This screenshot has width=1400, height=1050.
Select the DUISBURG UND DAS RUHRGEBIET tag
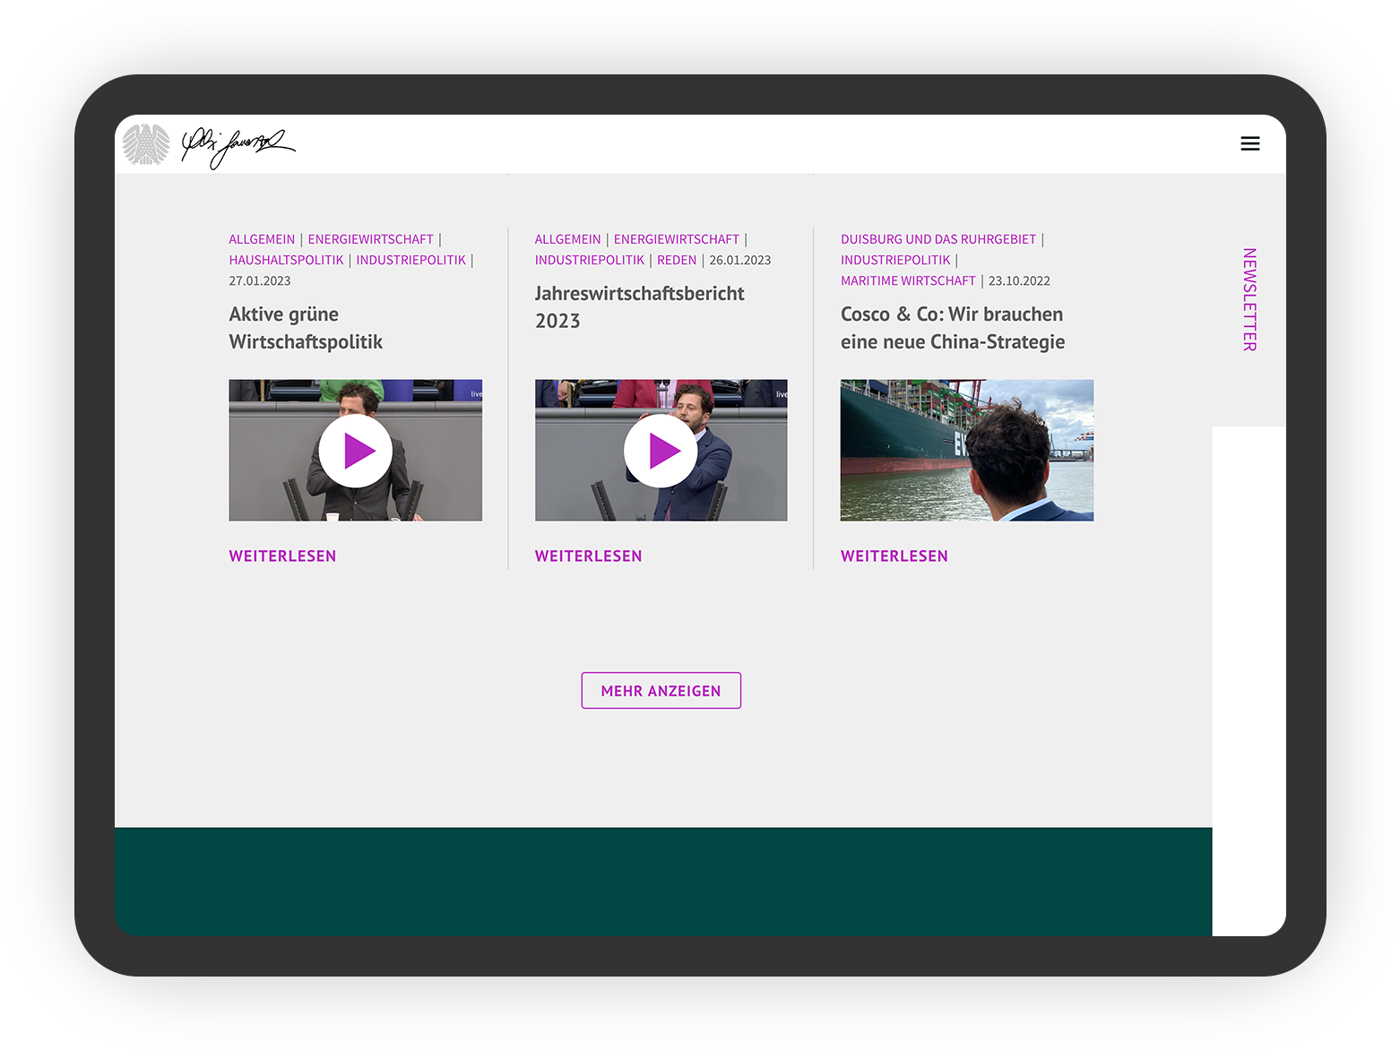click(x=938, y=239)
